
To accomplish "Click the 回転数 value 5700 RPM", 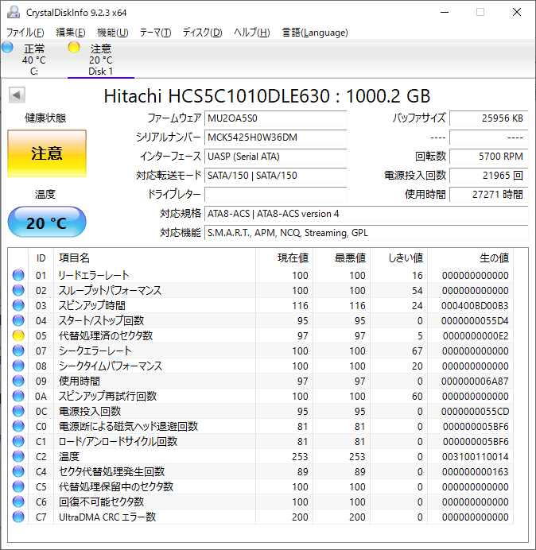I will 489,156.
